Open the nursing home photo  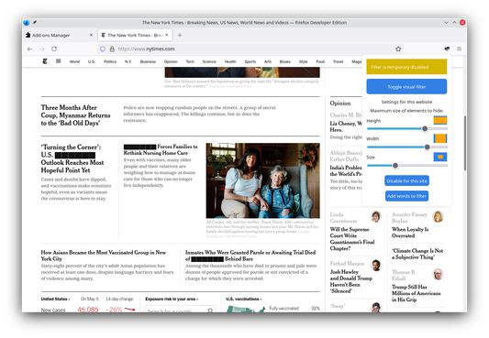(x=263, y=180)
